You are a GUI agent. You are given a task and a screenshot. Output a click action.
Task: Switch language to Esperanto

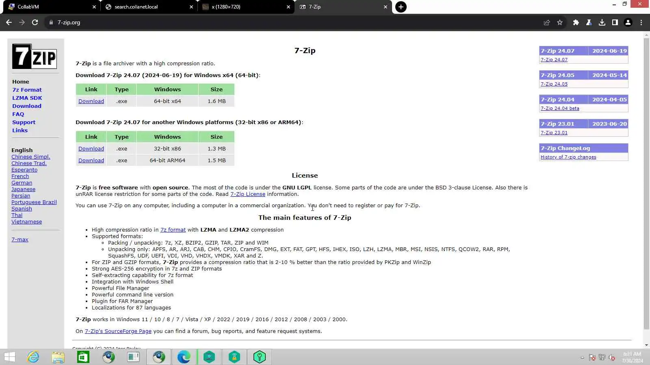(x=24, y=170)
